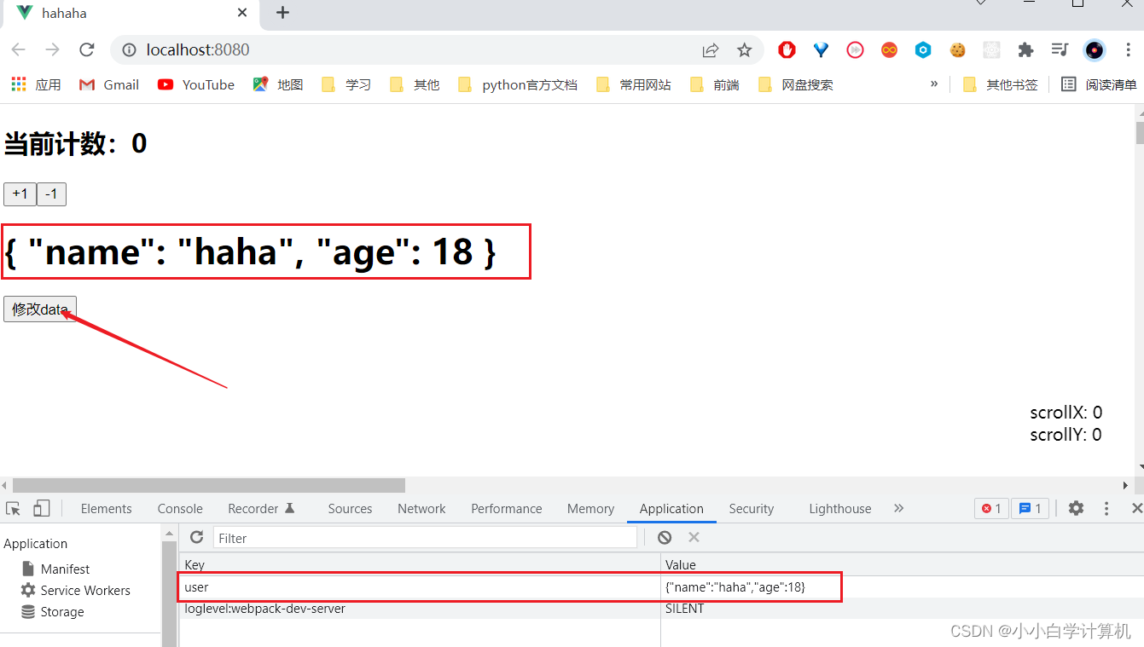1144x647 pixels.
Task: Select the inspect element tool in DevTools
Action: (12, 508)
